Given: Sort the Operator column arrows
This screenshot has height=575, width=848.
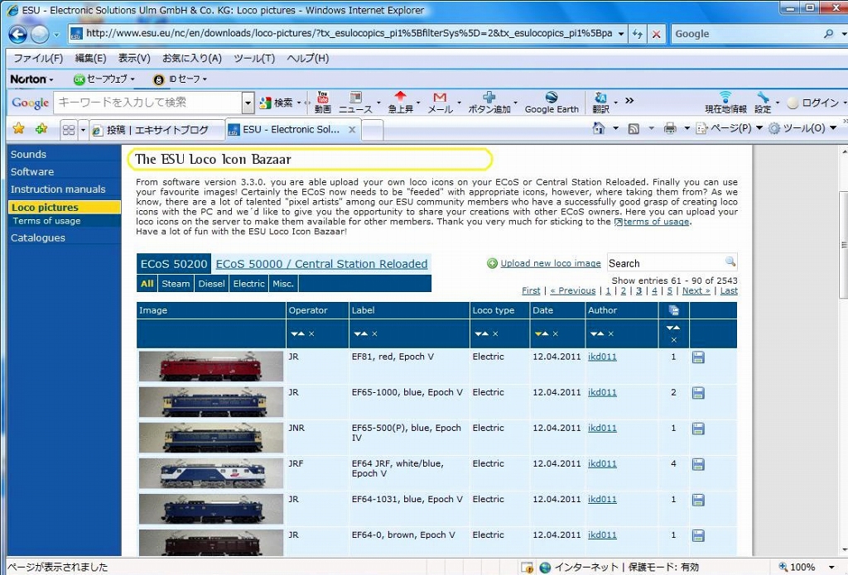Looking at the screenshot, I should tap(297, 334).
